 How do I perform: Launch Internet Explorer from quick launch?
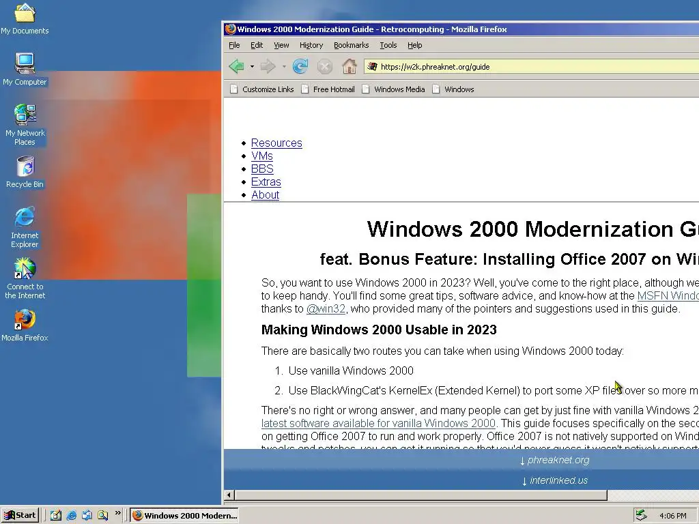(x=71, y=515)
